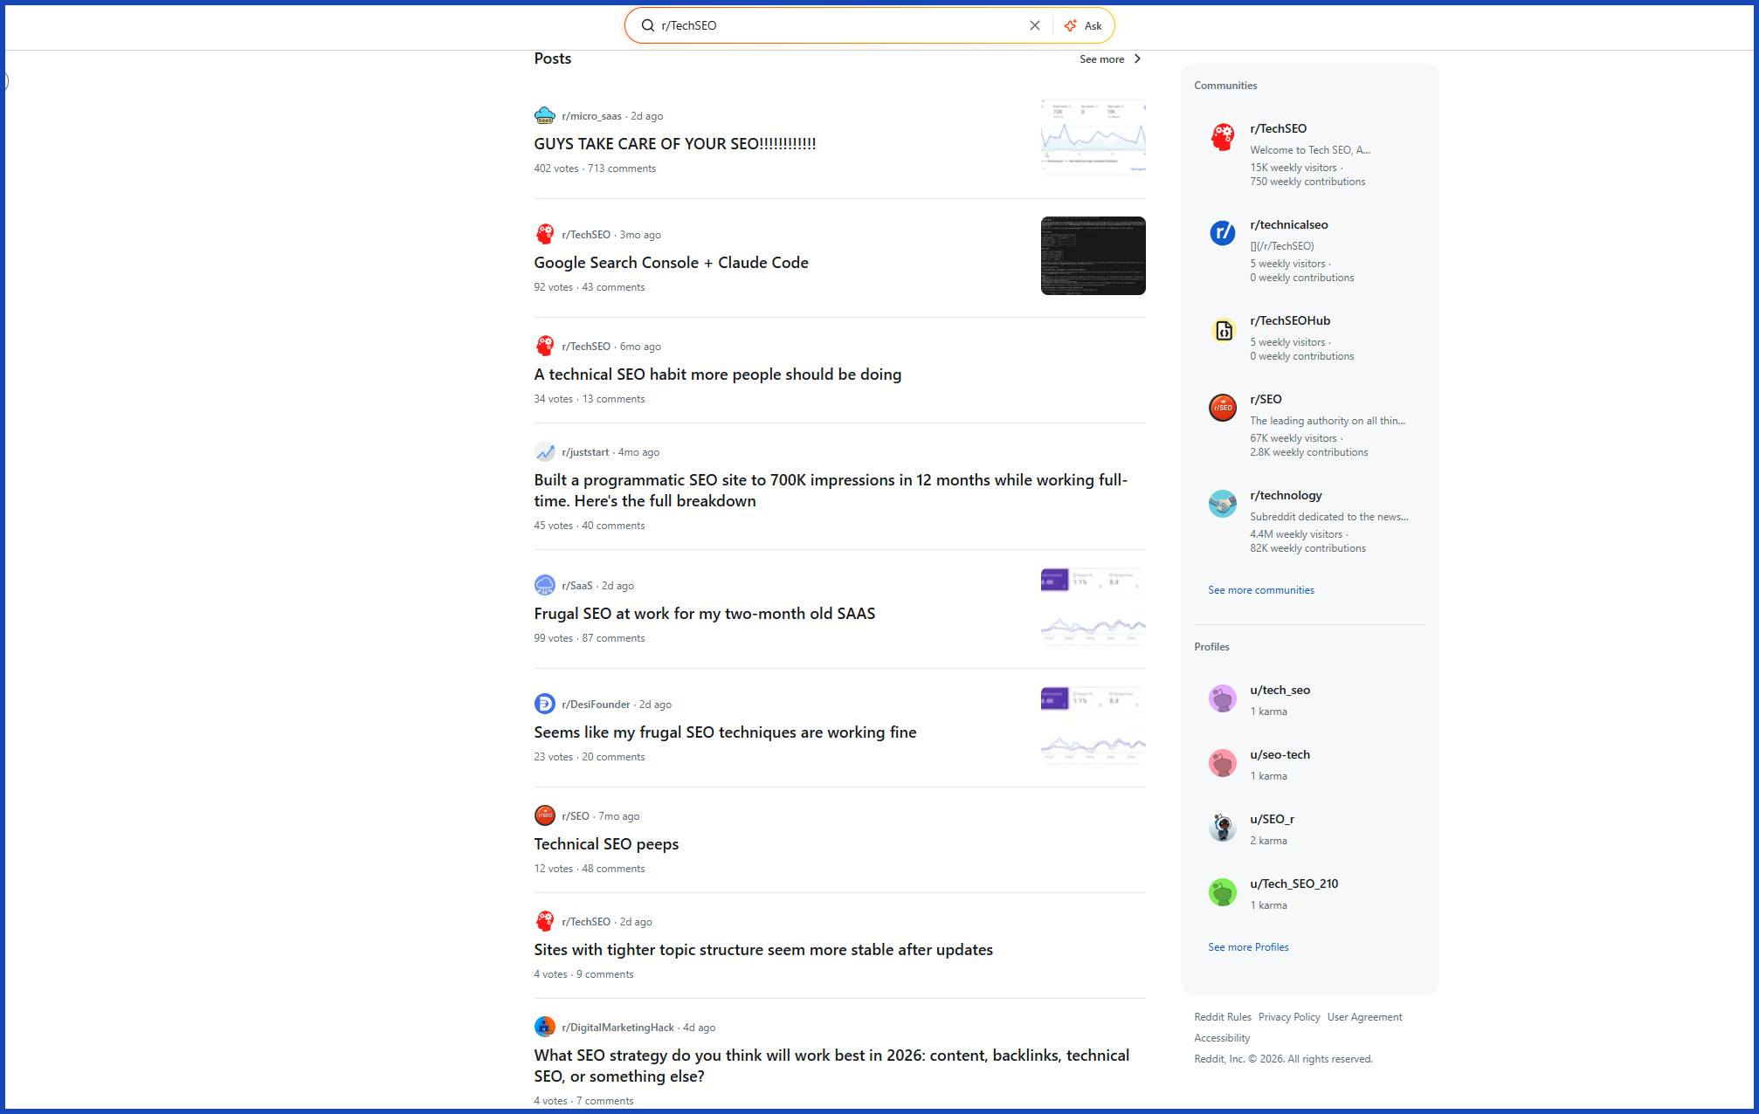
Task: Open Privacy Policy footer link
Action: [x=1289, y=1017]
